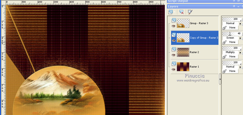
Task: Click layer type icon of Copy of Group - Raster 3
Action: pyautogui.click(x=174, y=35)
